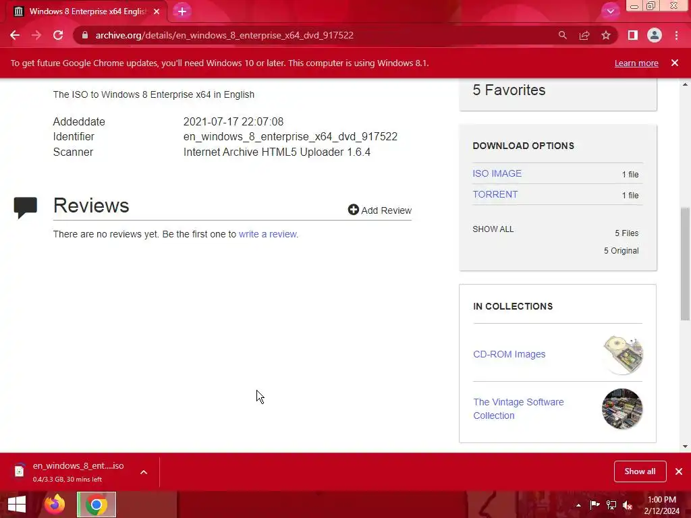Bookmark this page with the star
Viewport: 691px width, 518px height.
[606, 35]
